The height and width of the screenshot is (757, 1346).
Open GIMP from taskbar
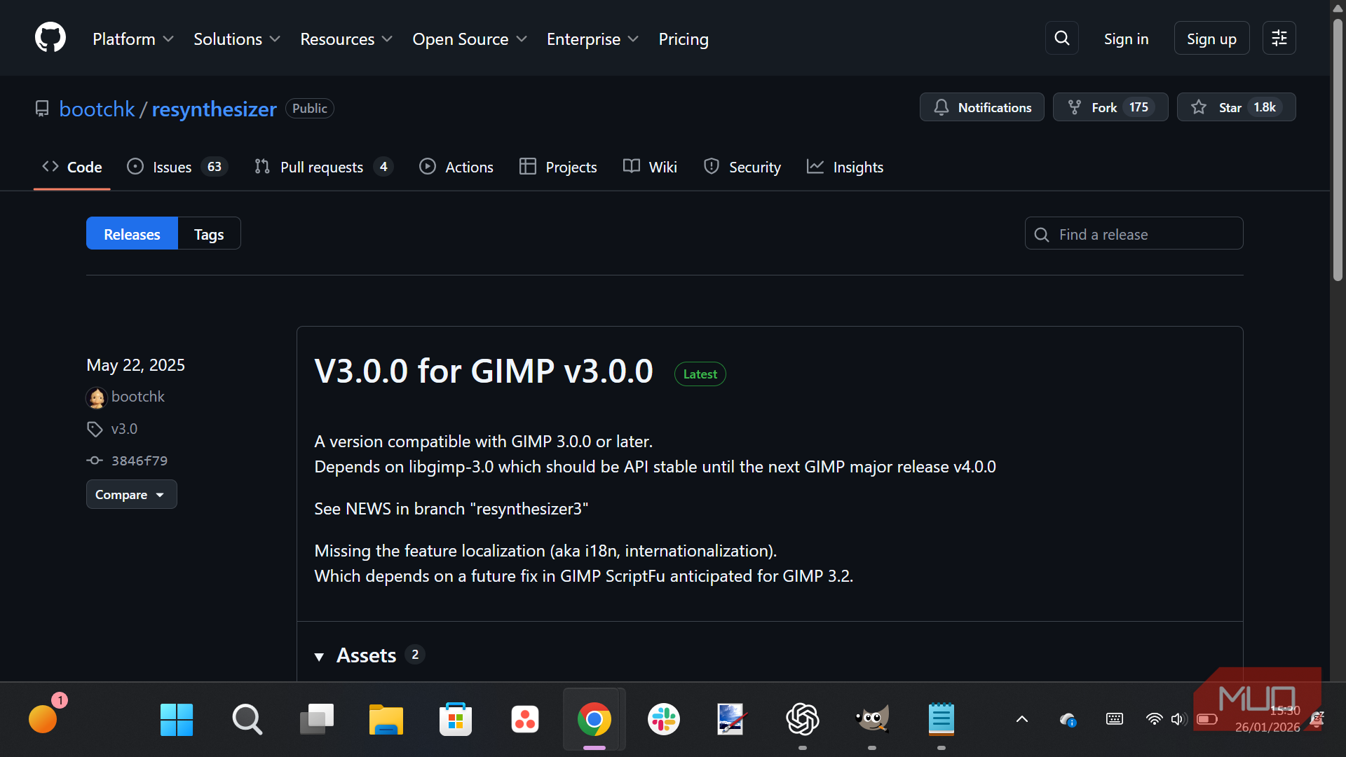click(872, 720)
